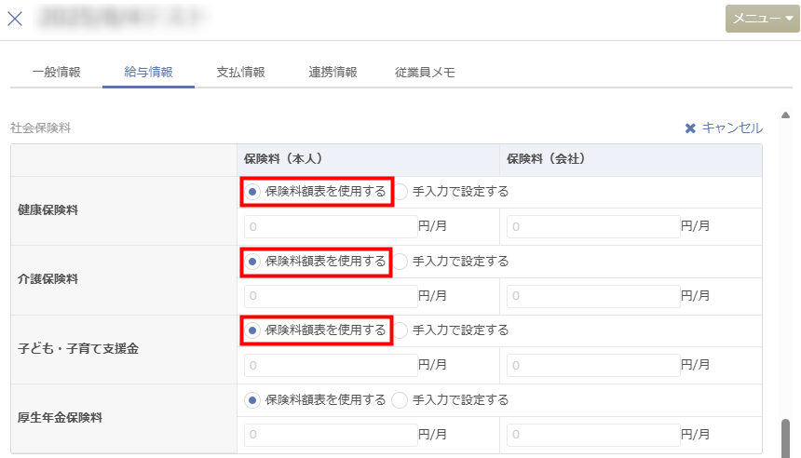Viewport: 801px width, 458px height.
Task: Select 手入力で設定する for 子ども・子育て支援金
Action: click(x=400, y=330)
